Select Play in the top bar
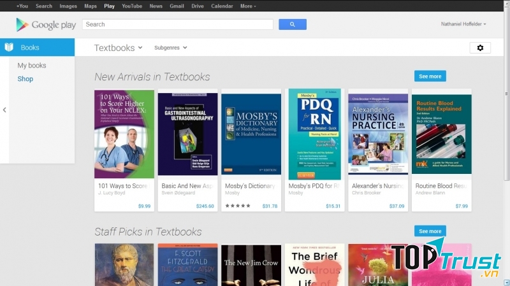Screen dimensions: 510x286 click(109, 6)
